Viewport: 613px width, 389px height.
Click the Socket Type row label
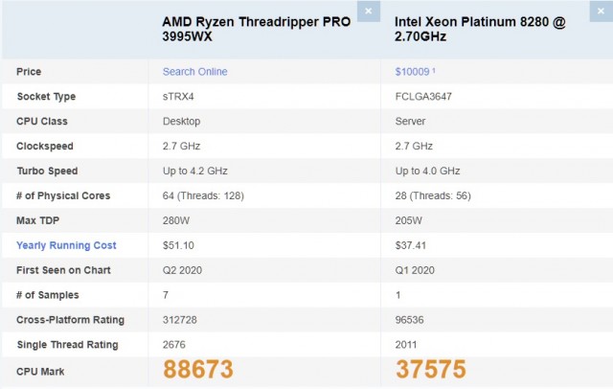(x=46, y=97)
